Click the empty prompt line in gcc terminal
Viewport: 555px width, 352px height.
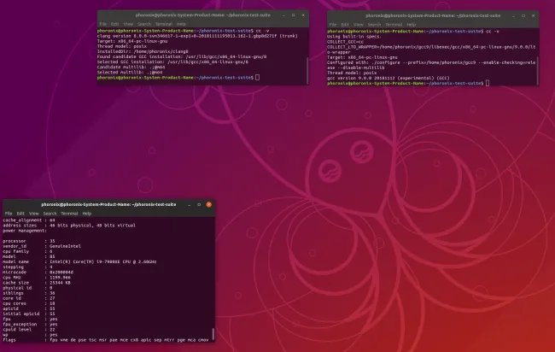408,83
